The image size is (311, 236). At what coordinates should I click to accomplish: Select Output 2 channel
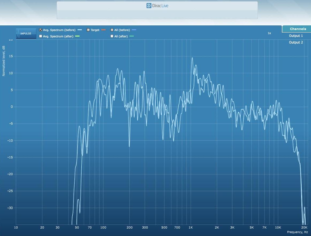coord(296,42)
